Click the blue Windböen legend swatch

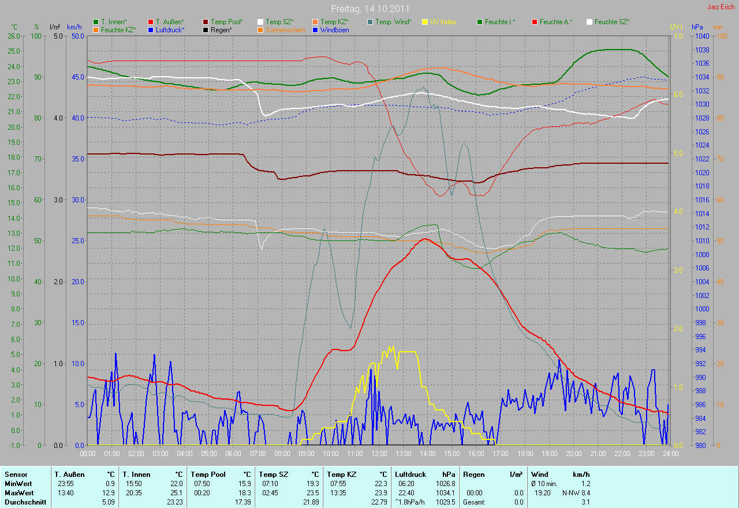coord(315,29)
